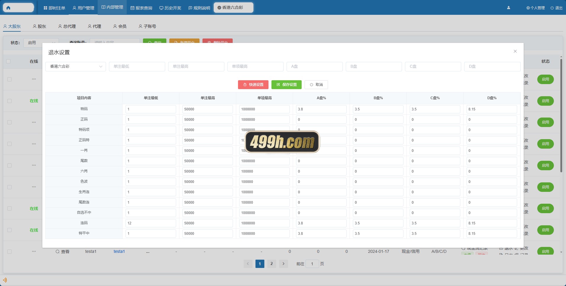Click 连码 row 单注最低 field showing 12

[x=151, y=223]
